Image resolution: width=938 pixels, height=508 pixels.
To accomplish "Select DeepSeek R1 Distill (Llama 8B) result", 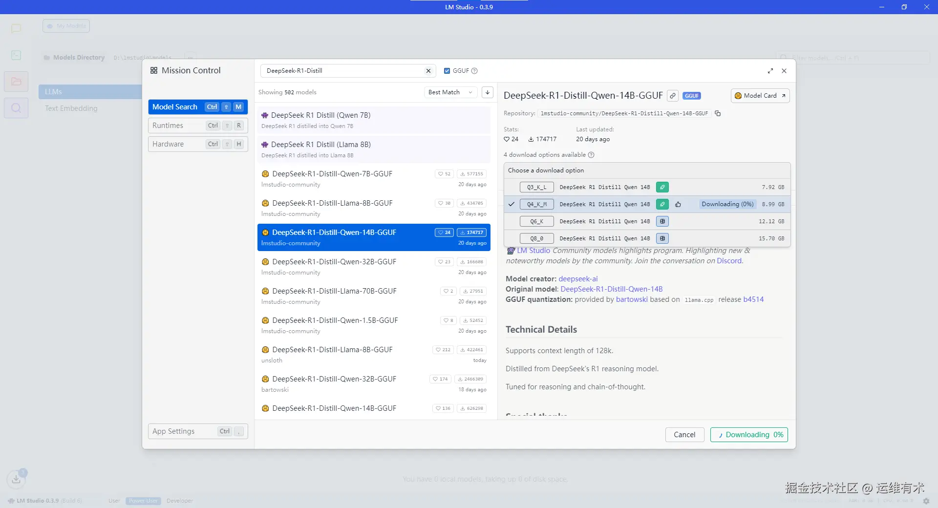I will [x=374, y=149].
